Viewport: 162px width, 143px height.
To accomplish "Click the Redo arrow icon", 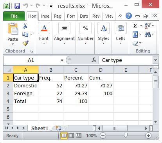I will pos(38,6).
